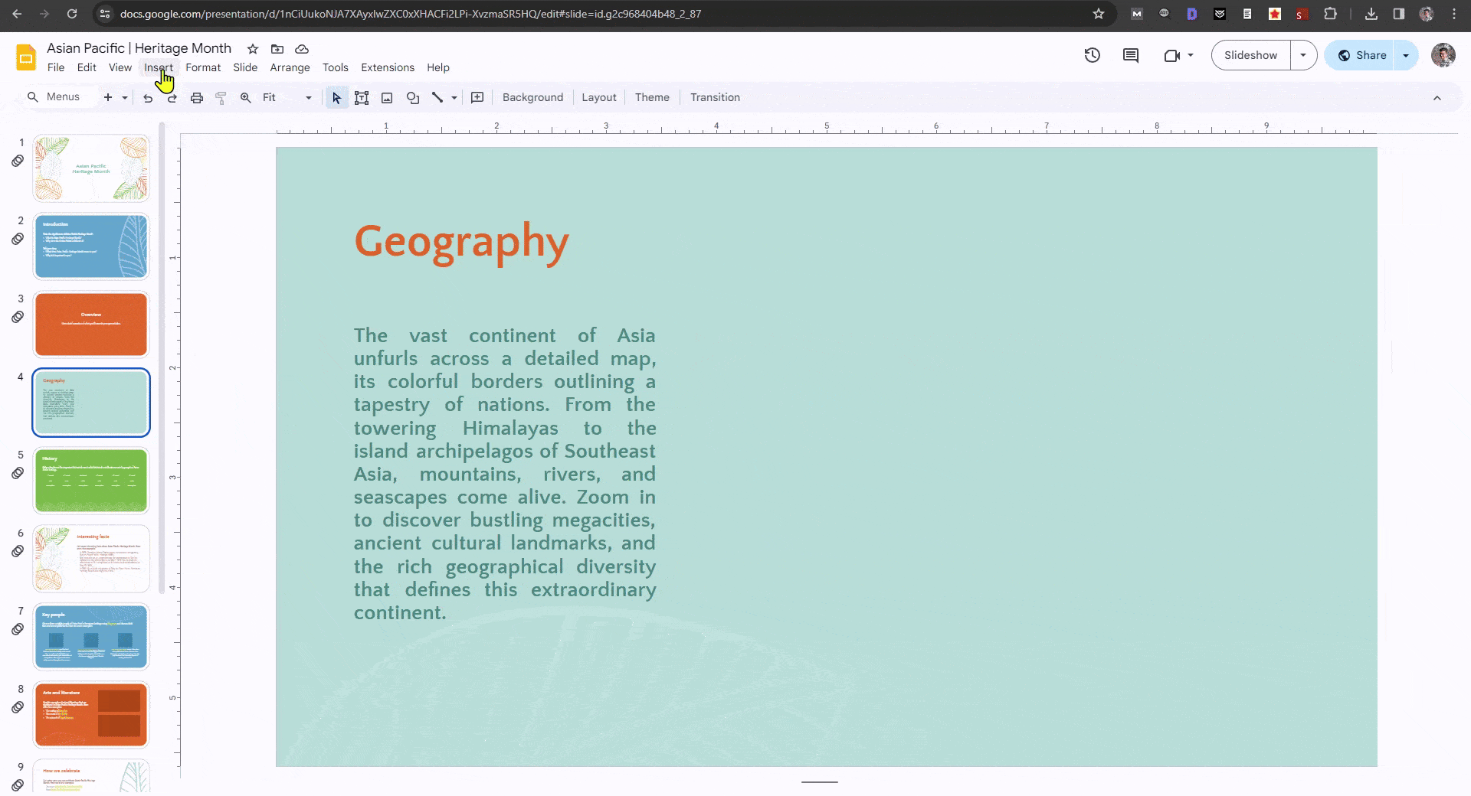Undo the last action

tap(148, 97)
